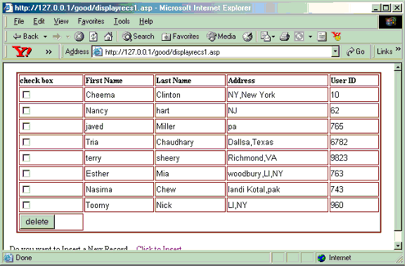Stop loading with the Stop icon

pos(79,37)
